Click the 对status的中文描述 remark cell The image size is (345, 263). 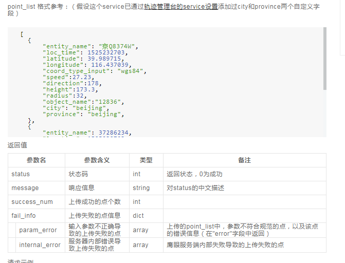pos(245,188)
